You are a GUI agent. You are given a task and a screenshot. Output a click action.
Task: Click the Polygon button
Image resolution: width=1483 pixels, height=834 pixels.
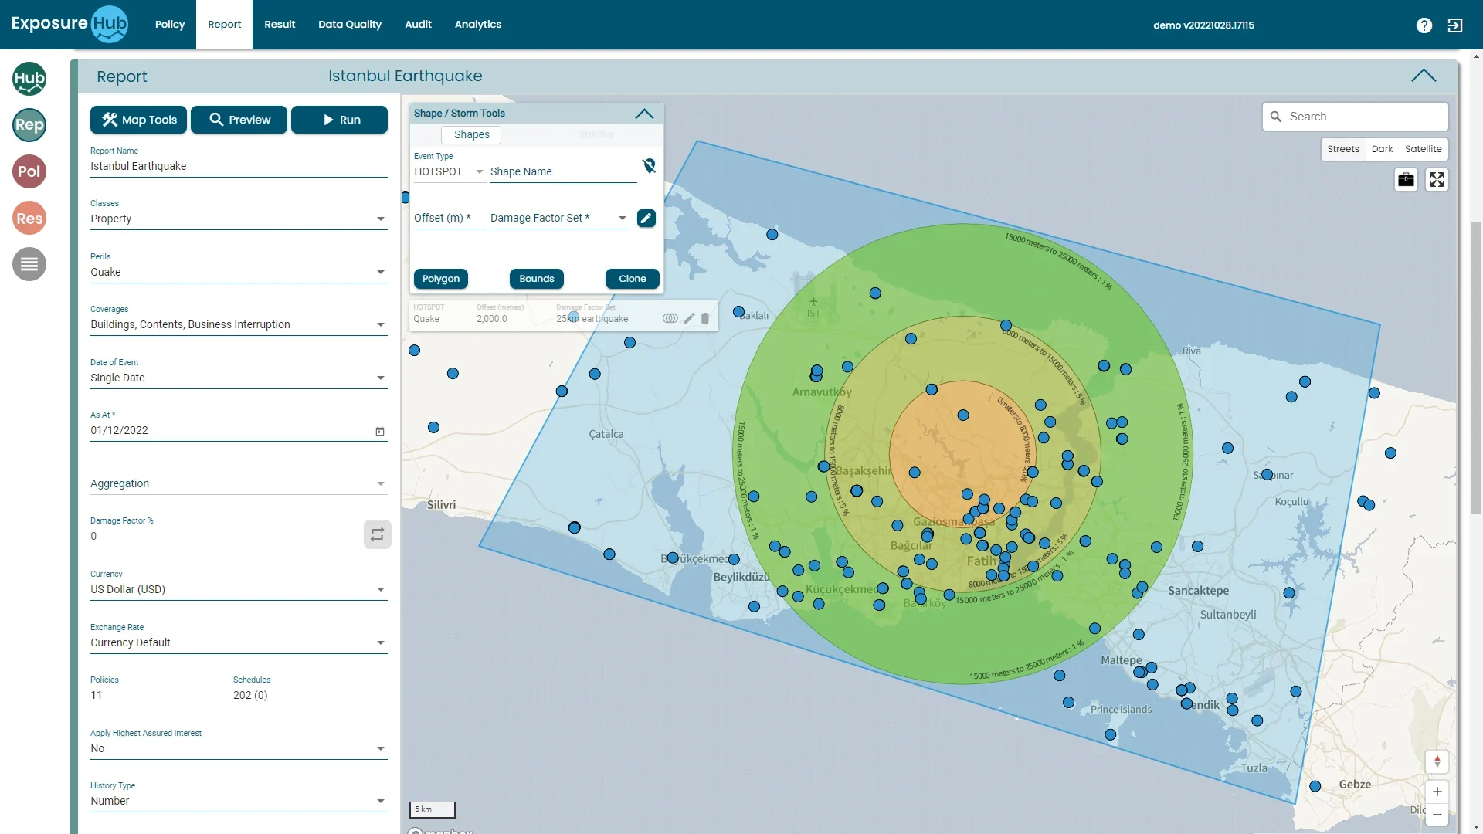(441, 279)
